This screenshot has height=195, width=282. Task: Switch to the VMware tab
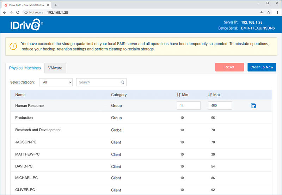pyautogui.click(x=55, y=68)
